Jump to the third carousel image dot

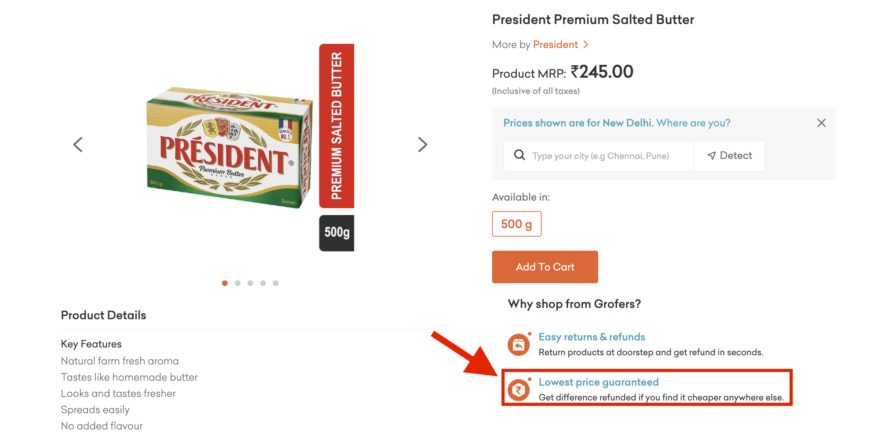pos(250,283)
